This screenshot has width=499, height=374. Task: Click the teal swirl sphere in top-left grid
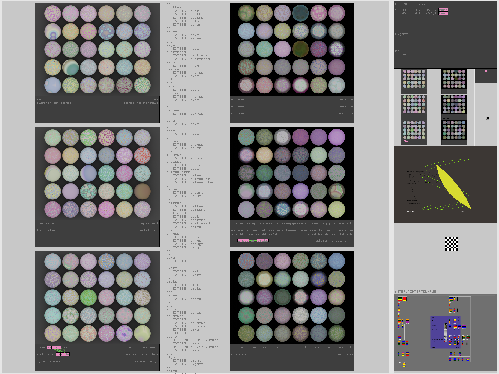70,67
